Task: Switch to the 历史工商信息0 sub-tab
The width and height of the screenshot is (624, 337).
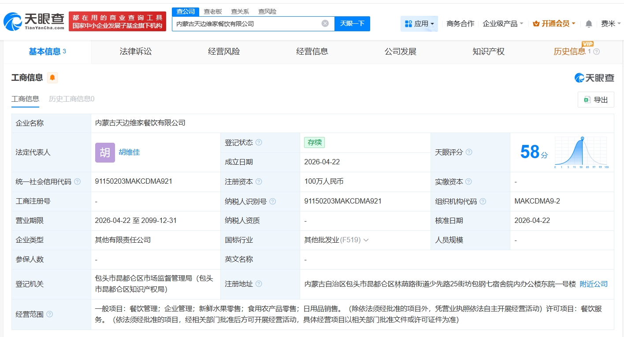Action: pyautogui.click(x=72, y=99)
